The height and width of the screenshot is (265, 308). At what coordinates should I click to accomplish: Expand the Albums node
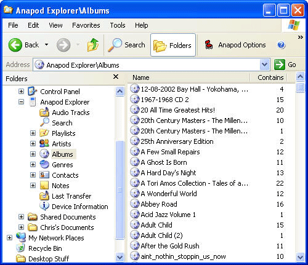click(33, 154)
